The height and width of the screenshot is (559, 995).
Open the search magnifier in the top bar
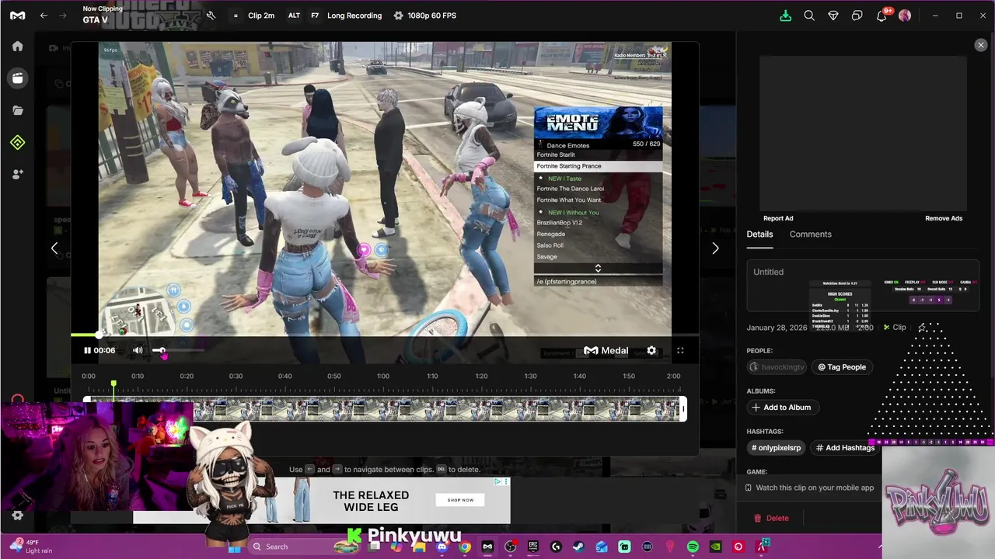click(x=809, y=16)
